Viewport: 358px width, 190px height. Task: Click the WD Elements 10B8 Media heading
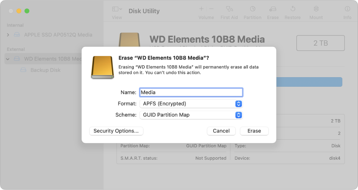tap(207, 39)
